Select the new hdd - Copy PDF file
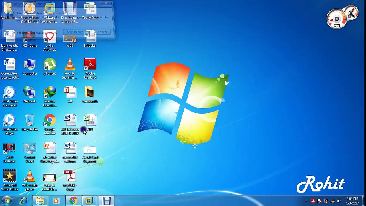The height and width of the screenshot is (206, 366). click(x=70, y=181)
